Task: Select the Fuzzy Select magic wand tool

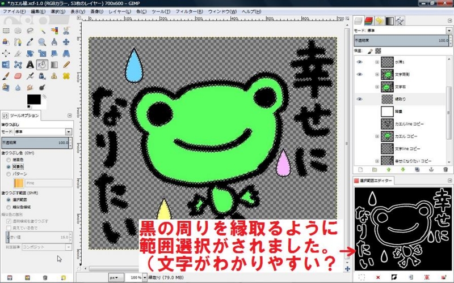Action: click(42, 31)
